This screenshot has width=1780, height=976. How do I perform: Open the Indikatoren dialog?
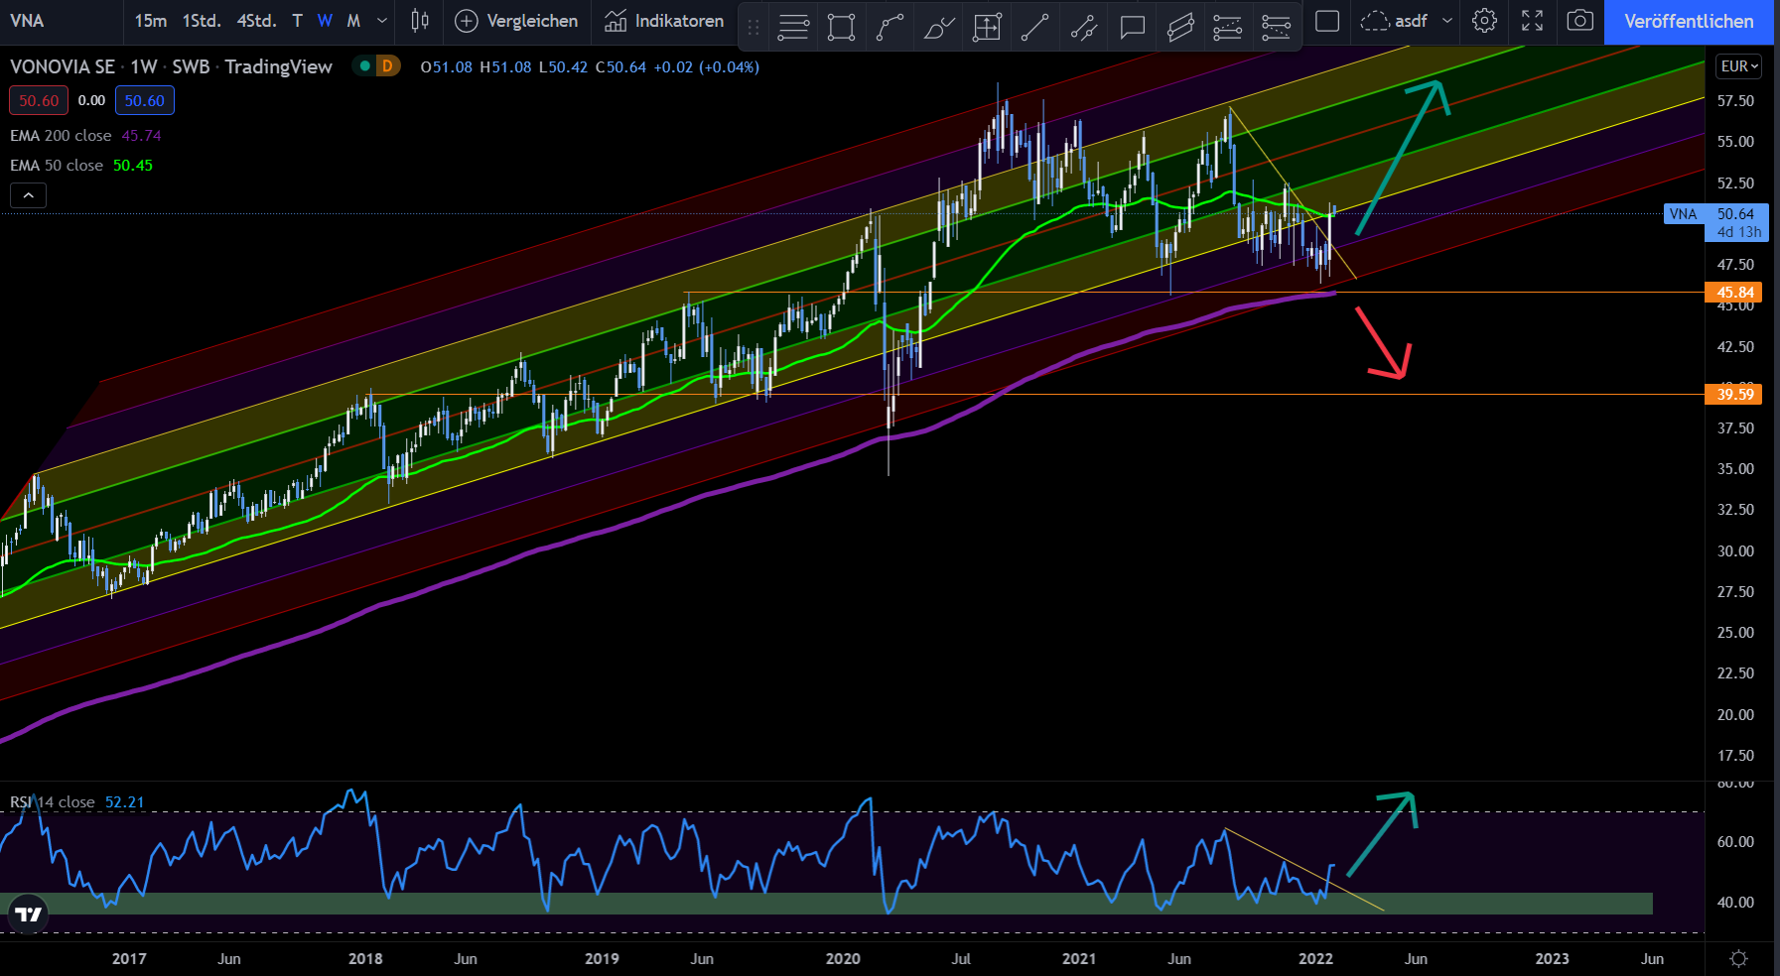(x=664, y=21)
